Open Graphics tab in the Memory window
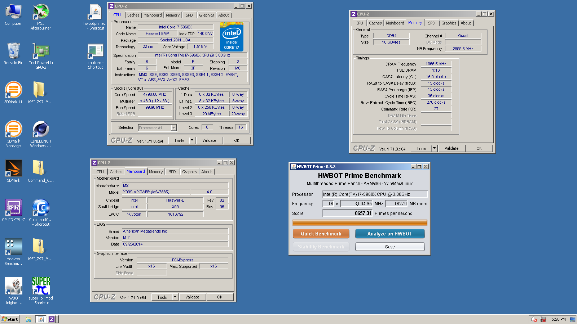The image size is (577, 324). click(x=449, y=23)
